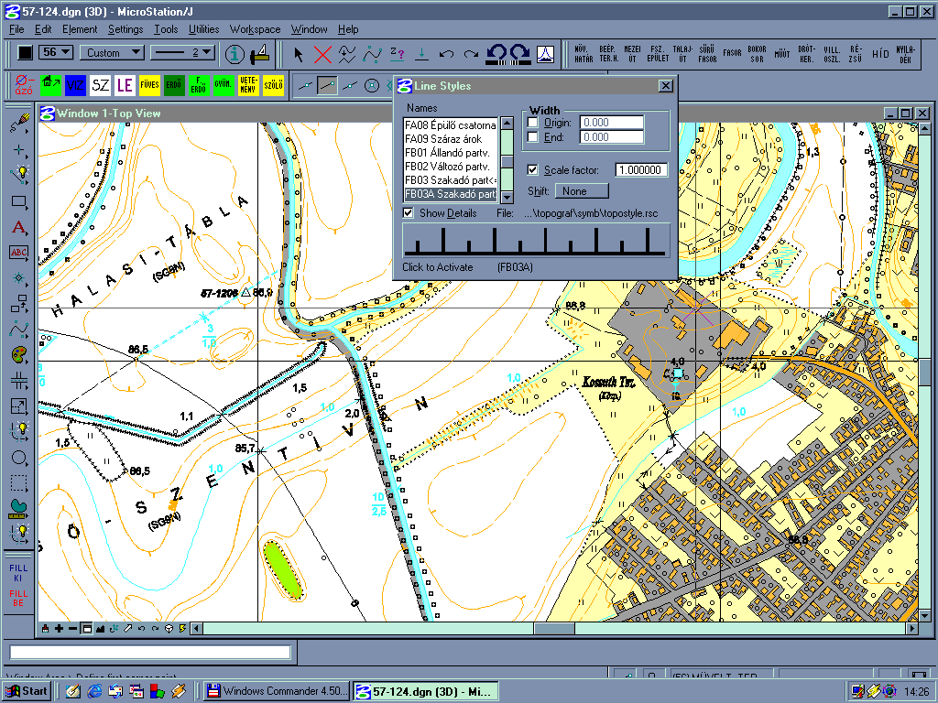This screenshot has width=938, height=703.
Task: Open the Shift None dropdown
Action: click(581, 191)
